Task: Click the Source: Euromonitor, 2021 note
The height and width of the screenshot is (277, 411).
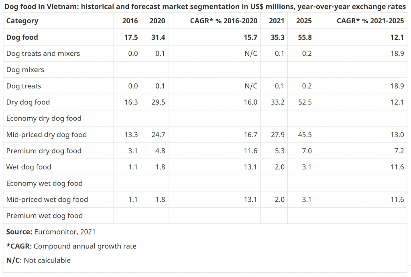Action: tap(51, 232)
